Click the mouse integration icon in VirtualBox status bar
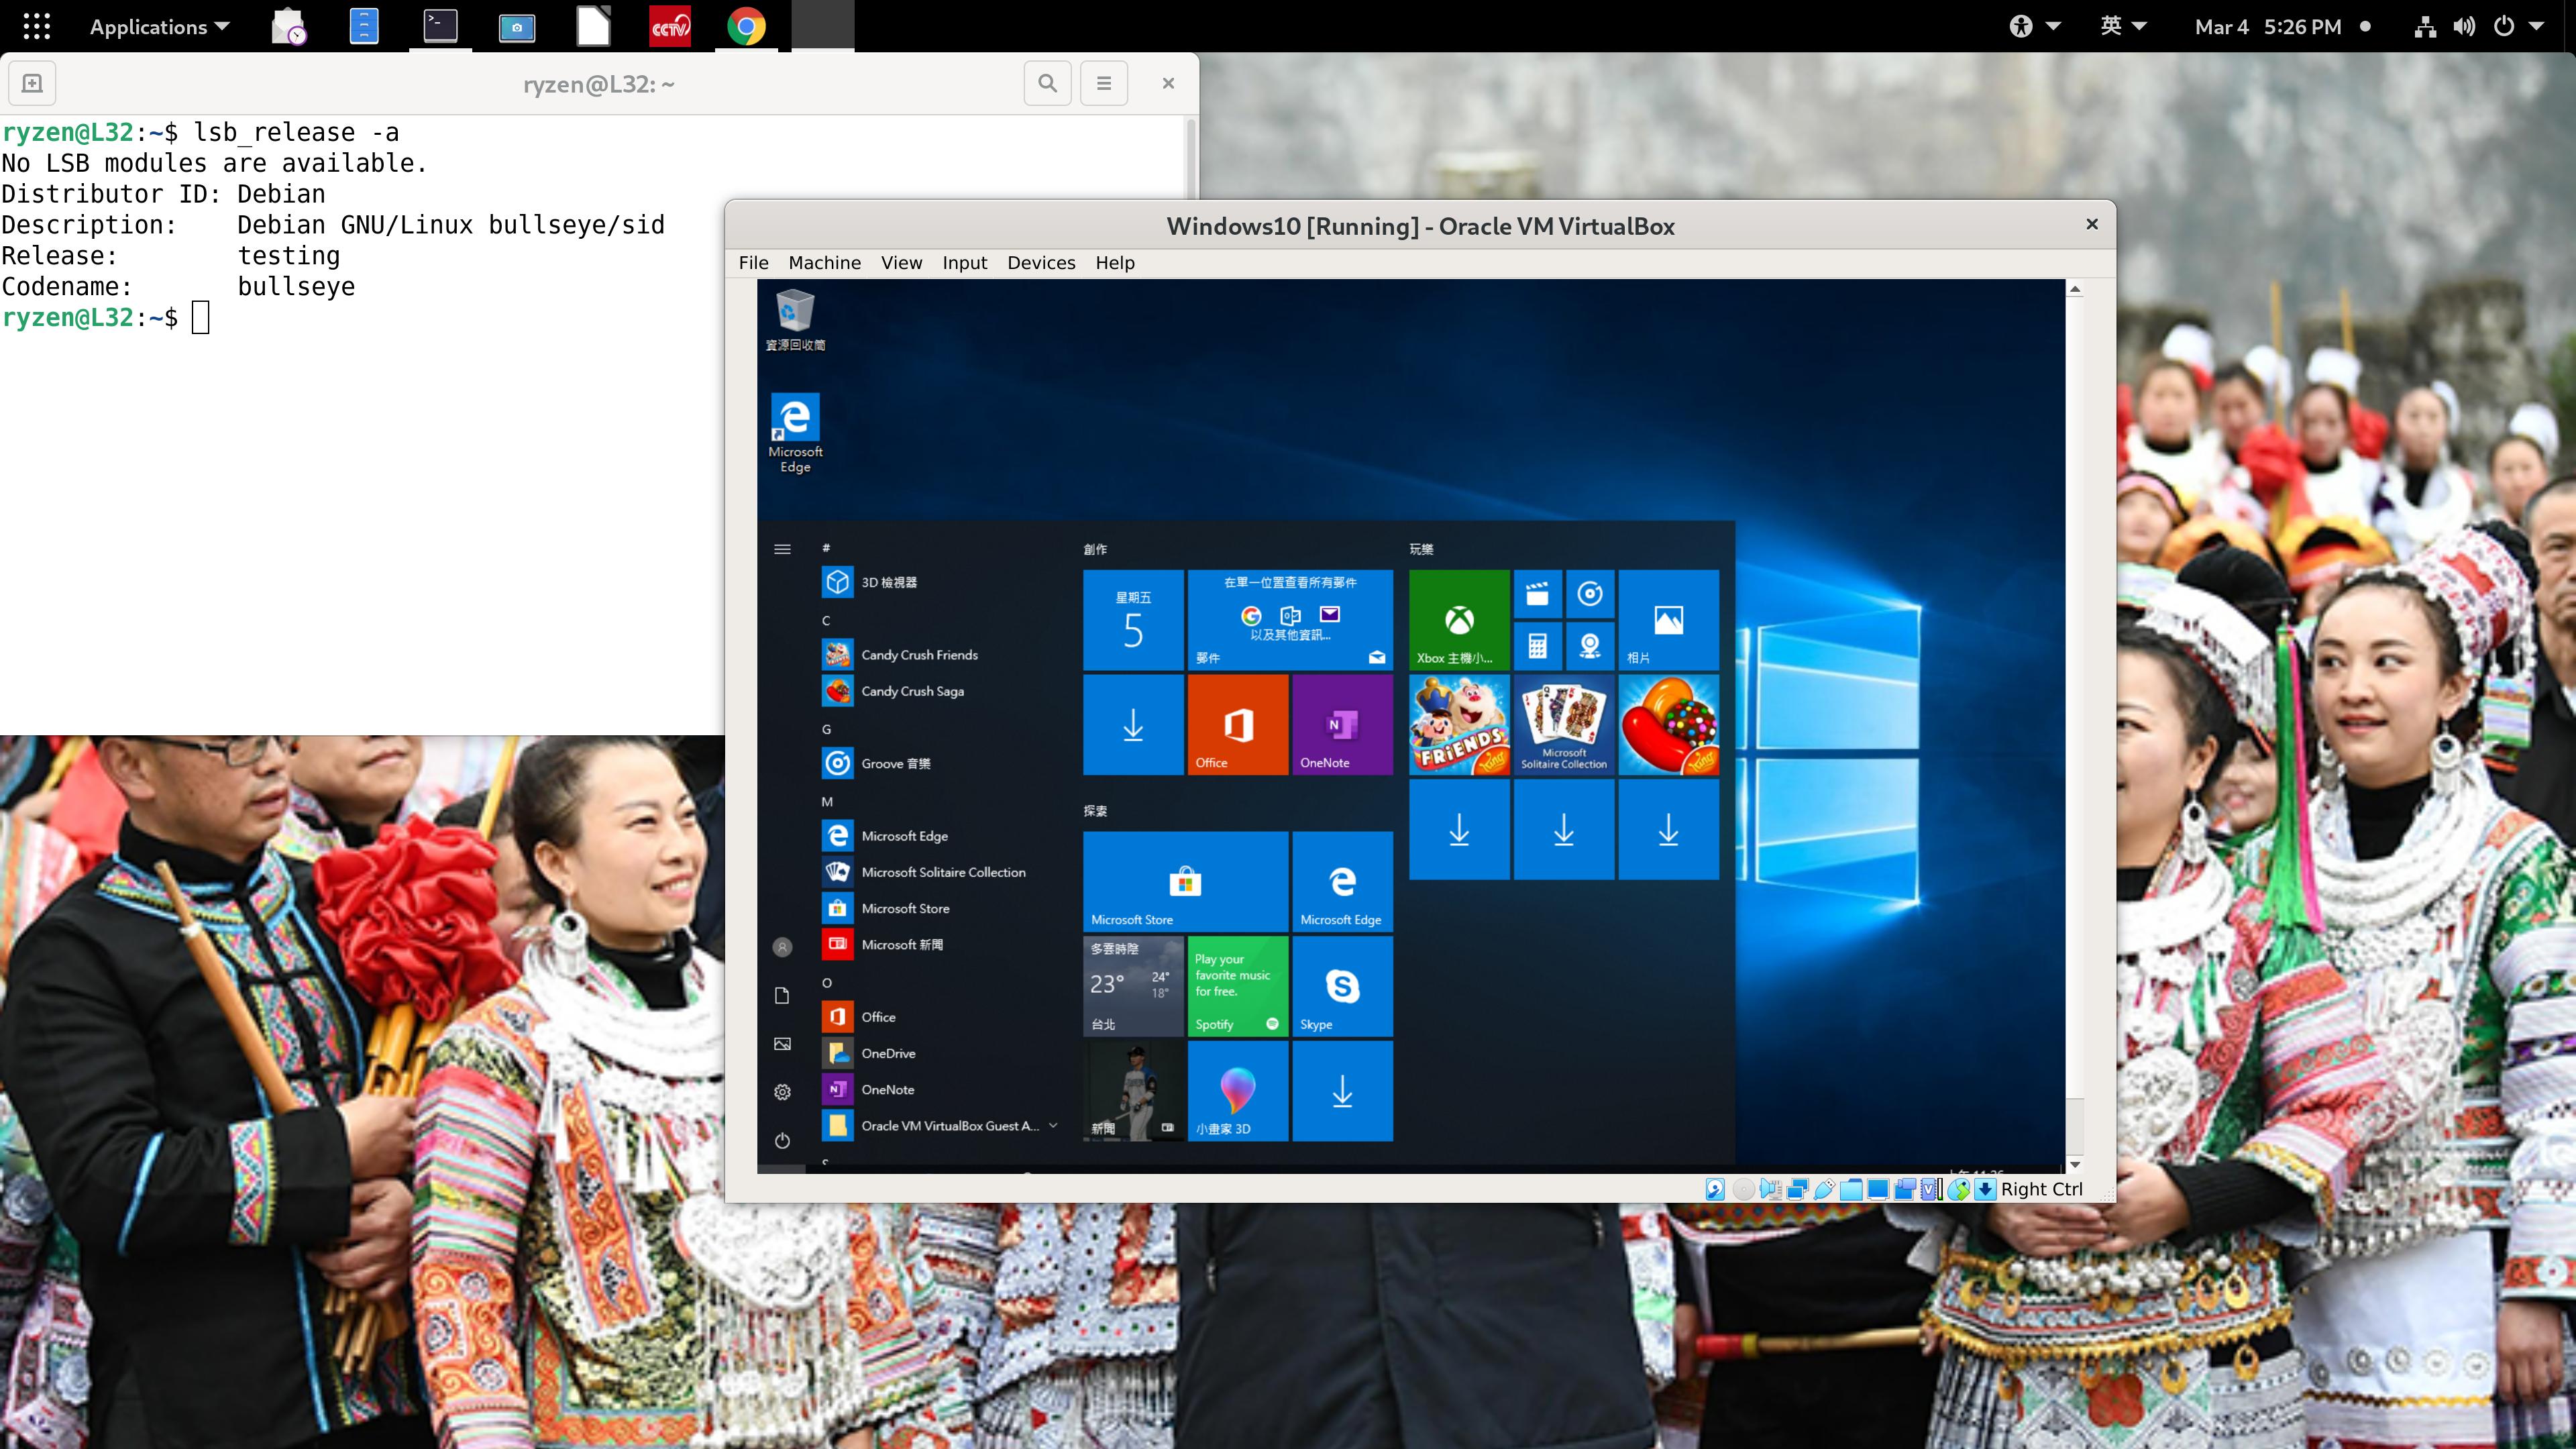The height and width of the screenshot is (1449, 2576). coord(1959,1189)
